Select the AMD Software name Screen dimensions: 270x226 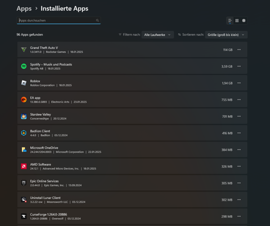click(40, 164)
